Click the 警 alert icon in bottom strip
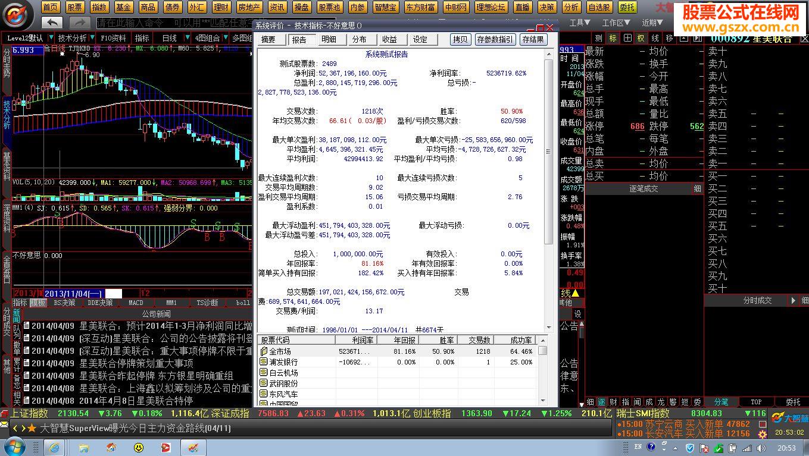Screen dimensions: 809x456 [673, 402]
